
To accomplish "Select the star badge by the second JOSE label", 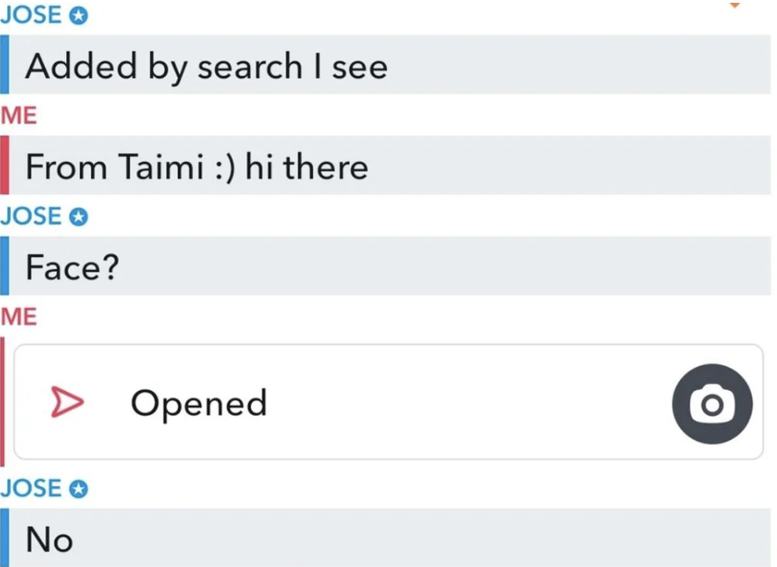I will [78, 217].
